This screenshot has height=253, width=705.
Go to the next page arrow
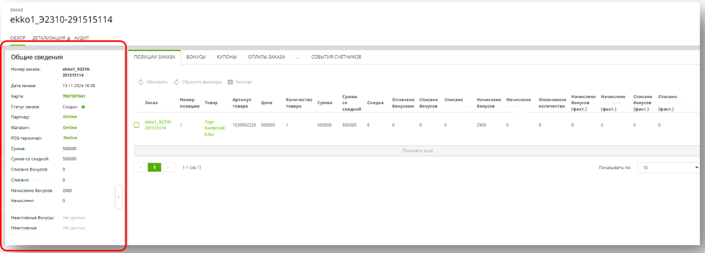(168, 167)
